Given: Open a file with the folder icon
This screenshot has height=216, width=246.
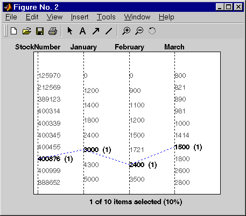Looking at the screenshot, I should [27, 31].
